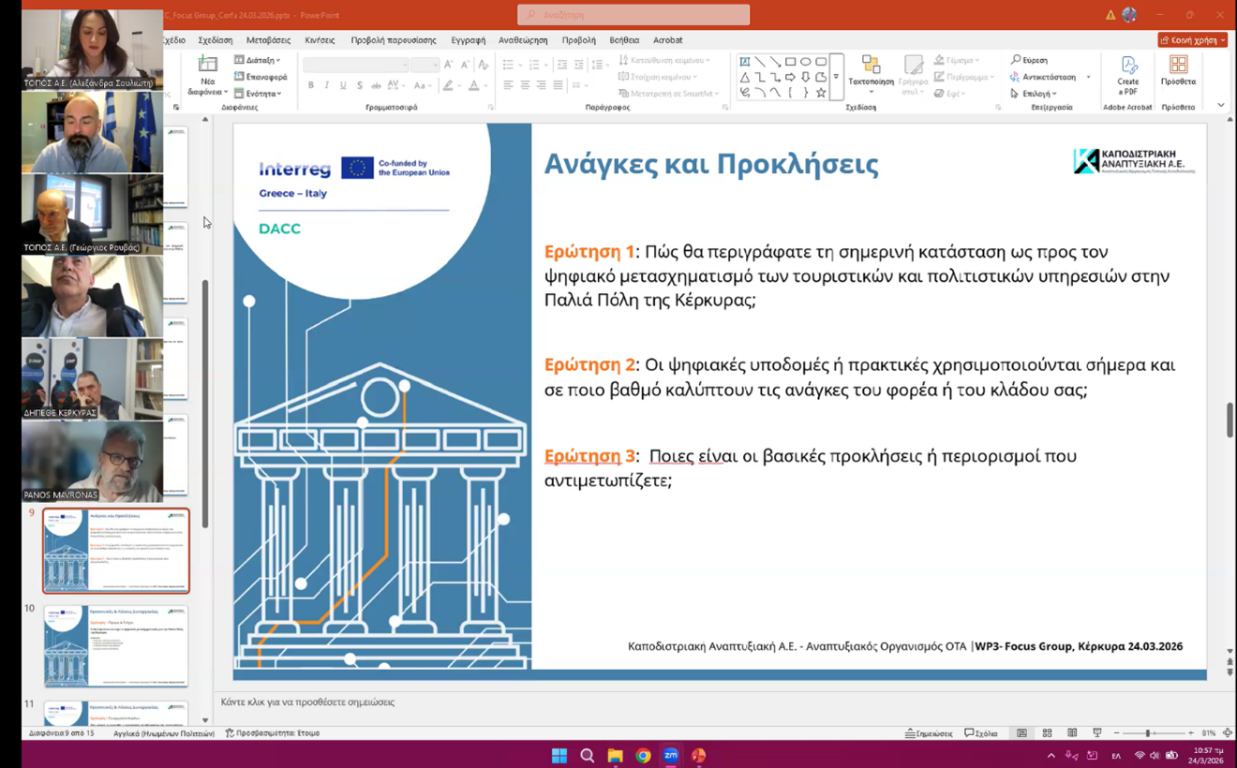The width and height of the screenshot is (1237, 768).
Task: Start slide show from status bar
Action: (x=1096, y=733)
